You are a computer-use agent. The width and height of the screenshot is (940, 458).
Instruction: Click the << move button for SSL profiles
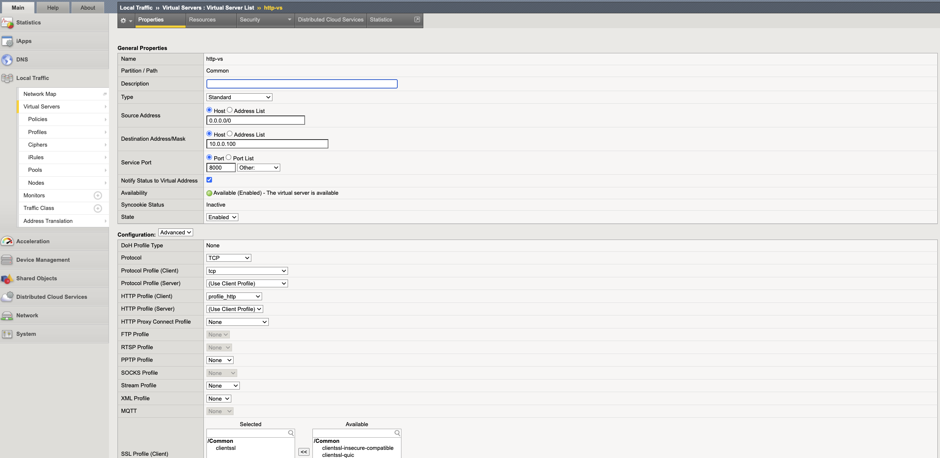[x=304, y=452]
